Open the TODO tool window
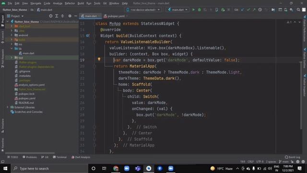This screenshot has height=173, width=307. click(x=13, y=157)
